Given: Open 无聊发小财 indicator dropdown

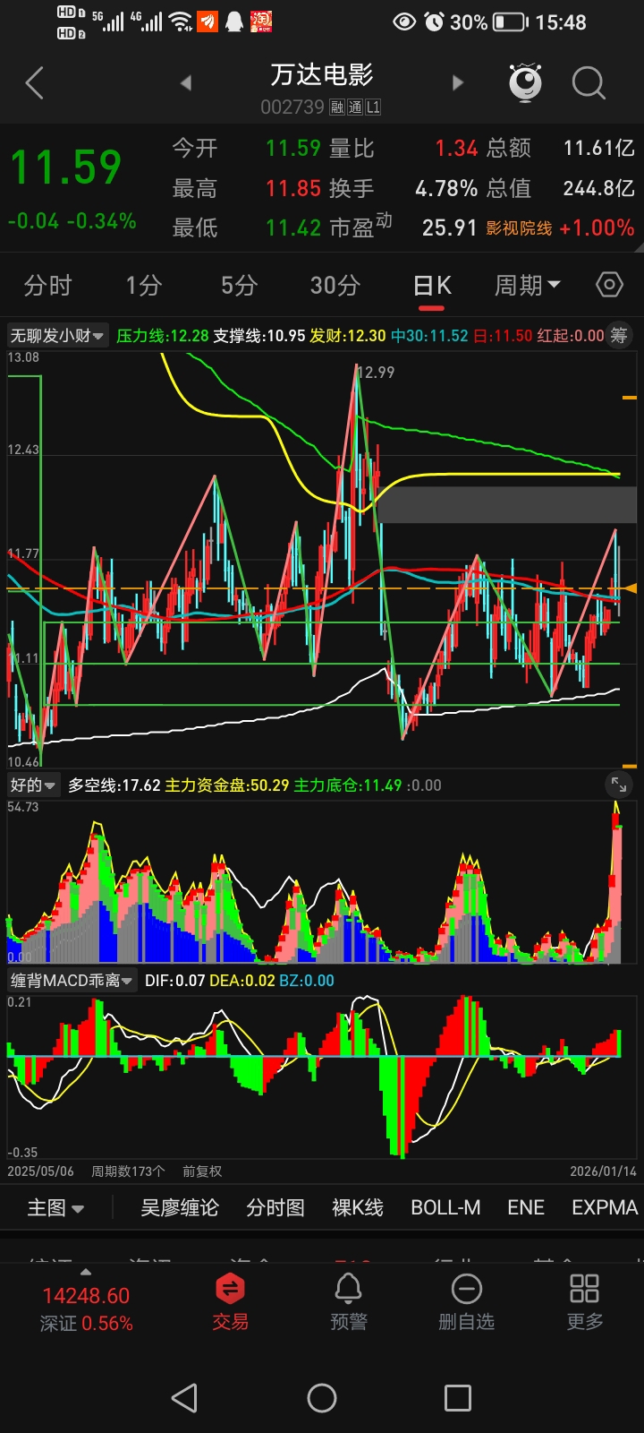Looking at the screenshot, I should [x=57, y=336].
